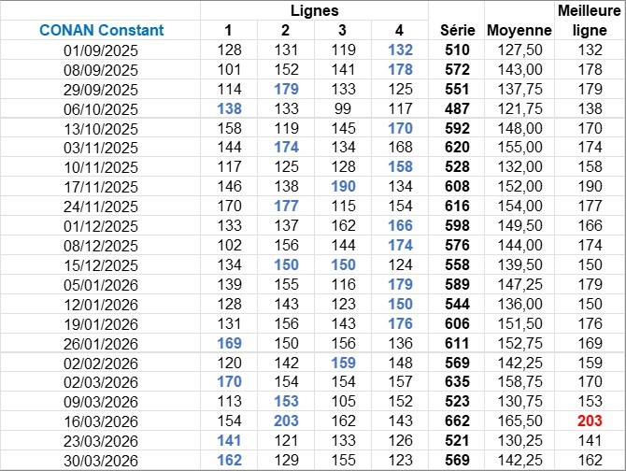Click the line 4 column header
The width and height of the screenshot is (626, 471).
click(x=400, y=30)
